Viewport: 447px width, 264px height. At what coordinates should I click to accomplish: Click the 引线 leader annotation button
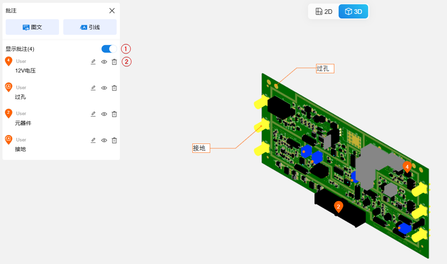pos(90,27)
